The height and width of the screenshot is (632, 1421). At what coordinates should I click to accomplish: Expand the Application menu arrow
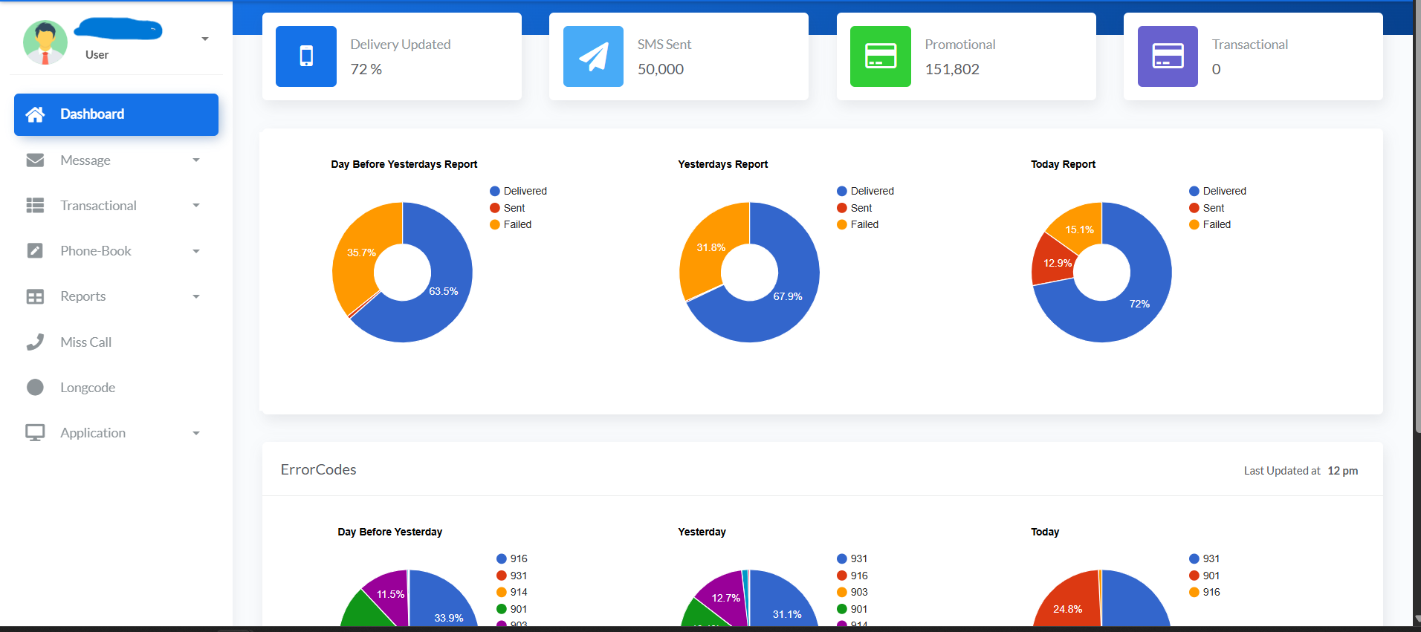196,433
